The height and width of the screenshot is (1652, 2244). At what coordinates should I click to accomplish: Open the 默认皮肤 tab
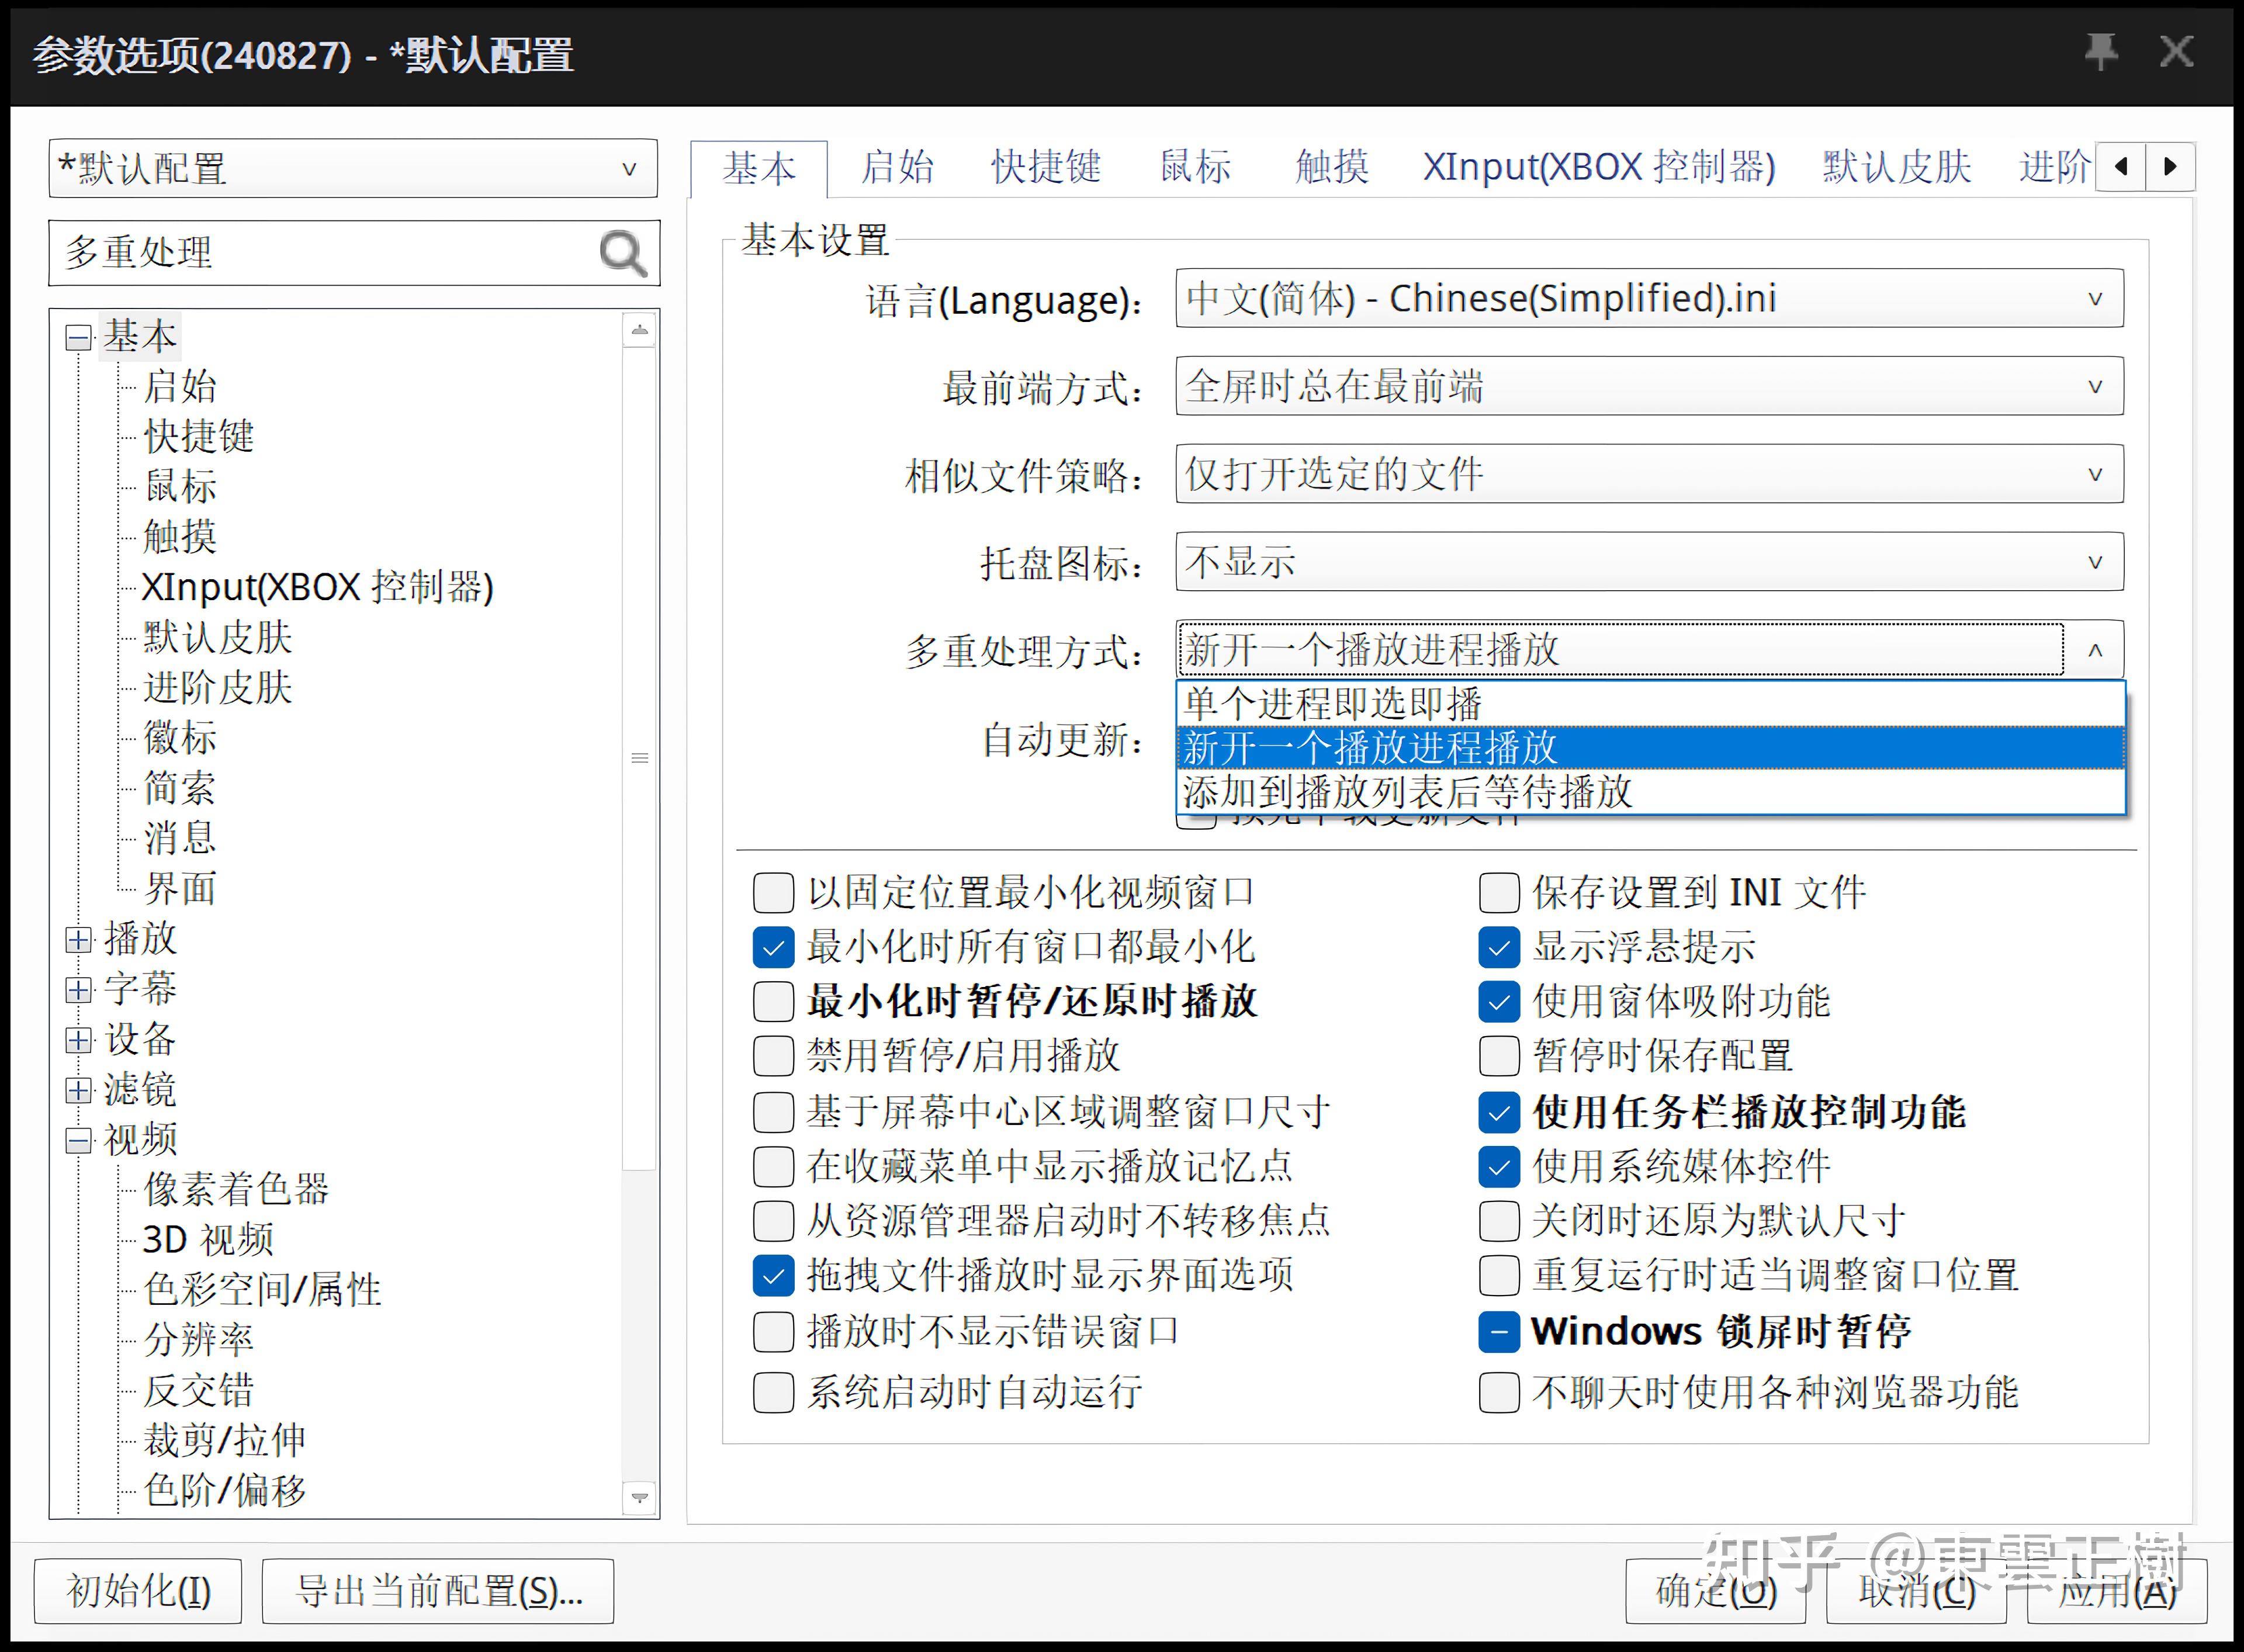tap(1896, 167)
